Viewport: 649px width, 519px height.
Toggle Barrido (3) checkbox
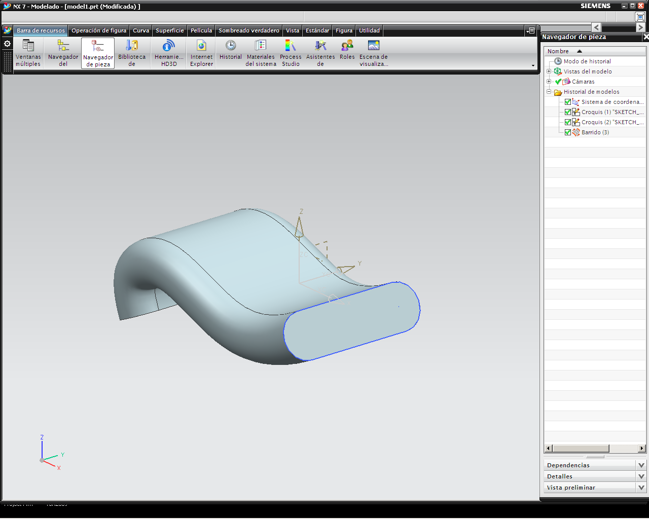[568, 132]
